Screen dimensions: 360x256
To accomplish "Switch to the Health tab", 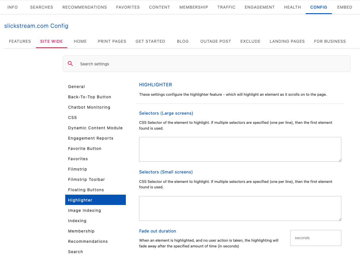I will [292, 7].
